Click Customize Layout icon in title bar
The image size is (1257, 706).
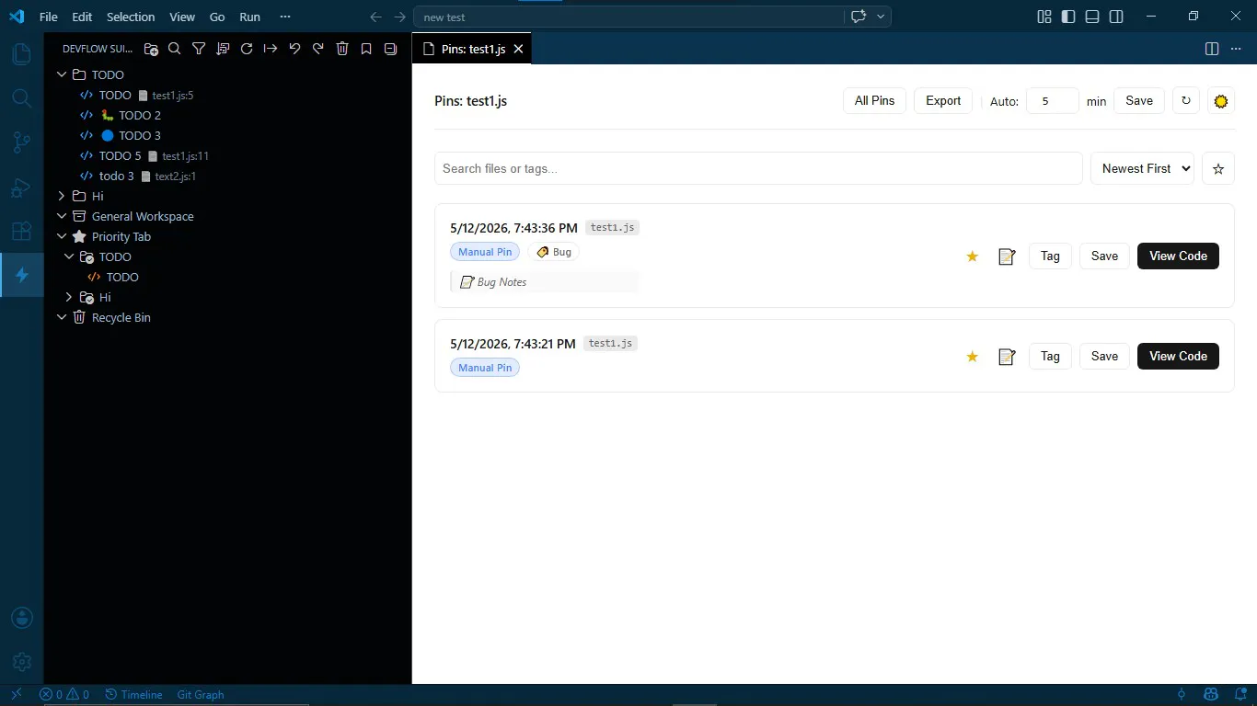tap(1044, 17)
